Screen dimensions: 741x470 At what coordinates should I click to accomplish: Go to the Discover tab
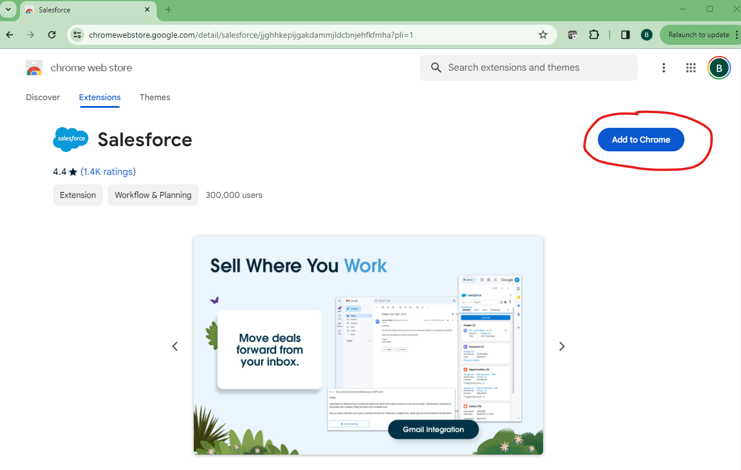pos(43,97)
